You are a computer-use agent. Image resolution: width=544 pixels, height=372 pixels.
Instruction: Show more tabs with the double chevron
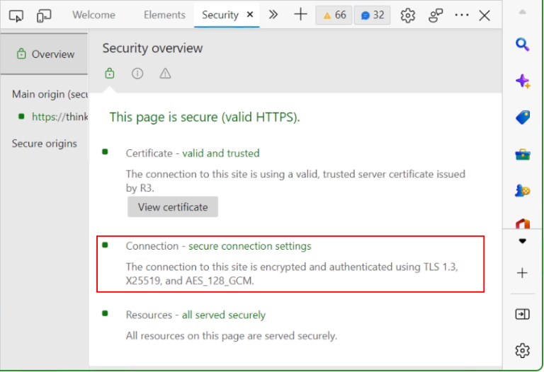(x=273, y=15)
